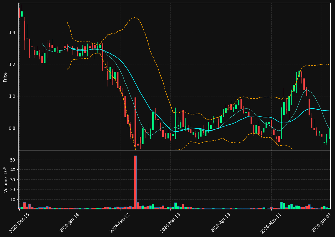The image size is (335, 237).
Task: Click the 0.8 price axis tick
Action: click(x=12, y=128)
